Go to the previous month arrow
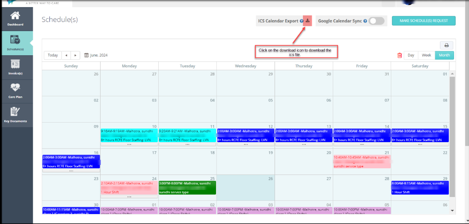Screen dimensions: 469x224 [x=66, y=55]
